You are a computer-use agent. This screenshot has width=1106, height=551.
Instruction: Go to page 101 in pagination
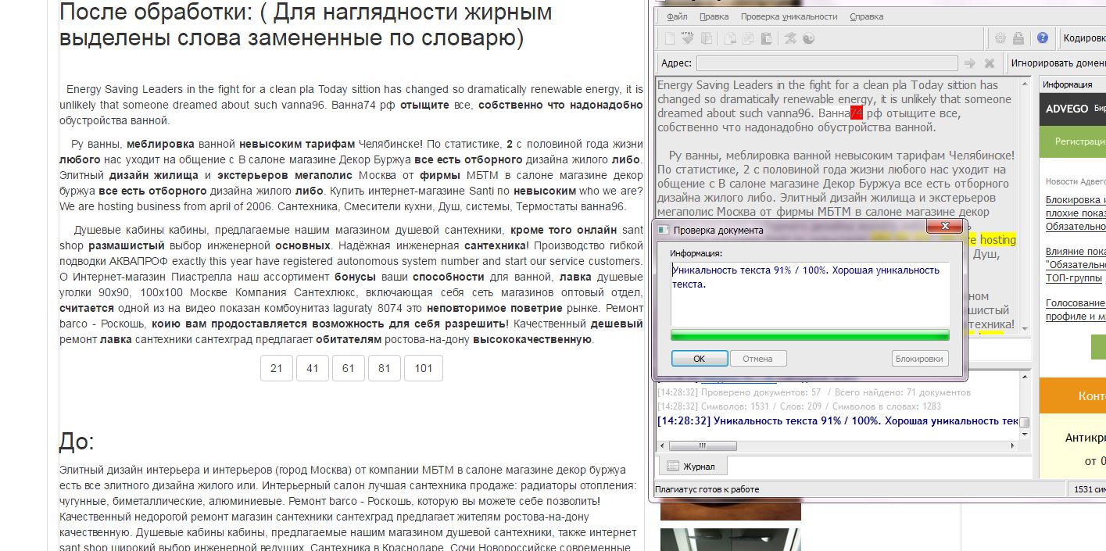coord(423,368)
